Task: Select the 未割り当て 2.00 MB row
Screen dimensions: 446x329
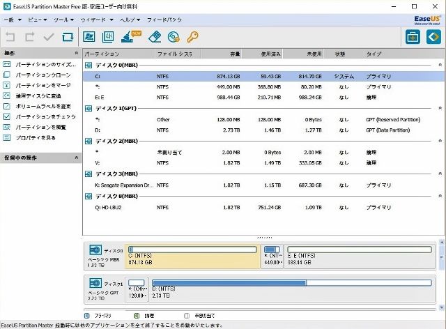Action: pyautogui.click(x=263, y=152)
